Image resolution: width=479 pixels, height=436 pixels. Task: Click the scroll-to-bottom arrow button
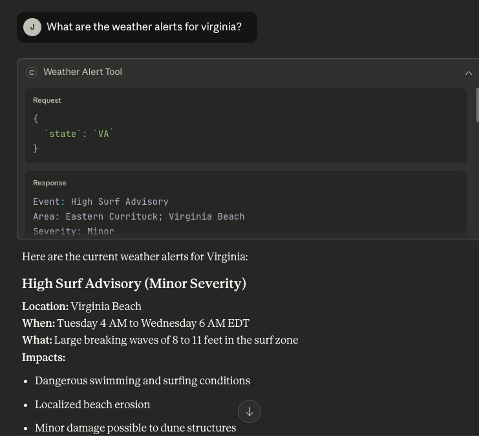coord(250,411)
